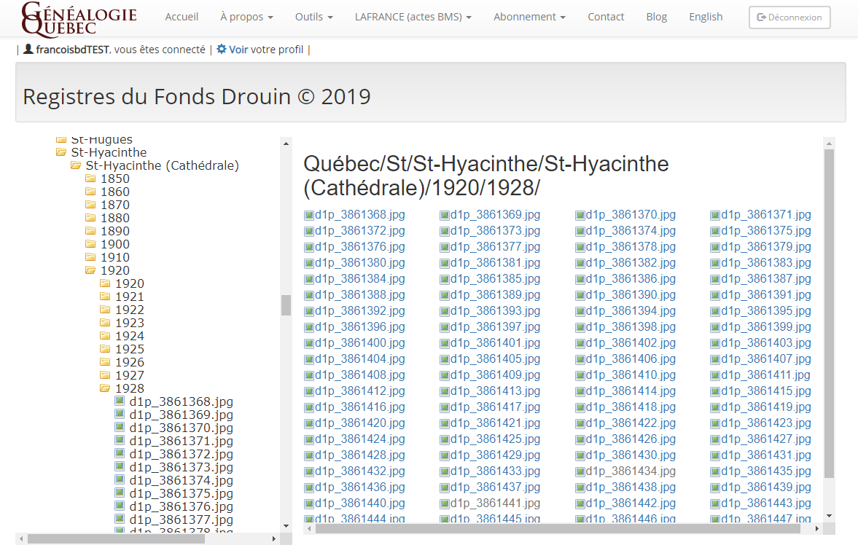Click image icon beside d1p_3861371.jpg in listing
This screenshot has width=858, height=553.
[x=715, y=216]
